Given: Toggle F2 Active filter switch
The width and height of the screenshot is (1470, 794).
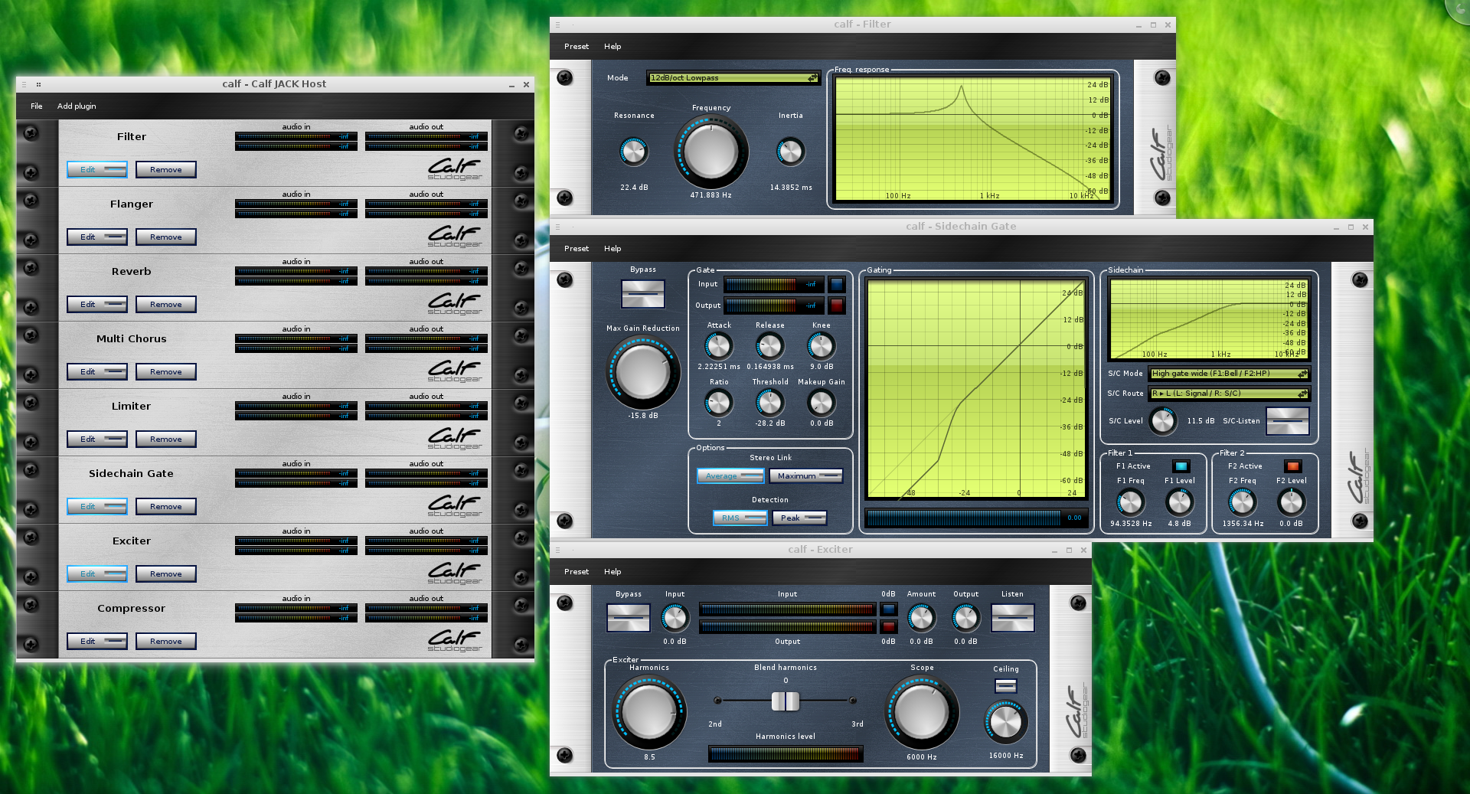Looking at the screenshot, I should tap(1293, 466).
